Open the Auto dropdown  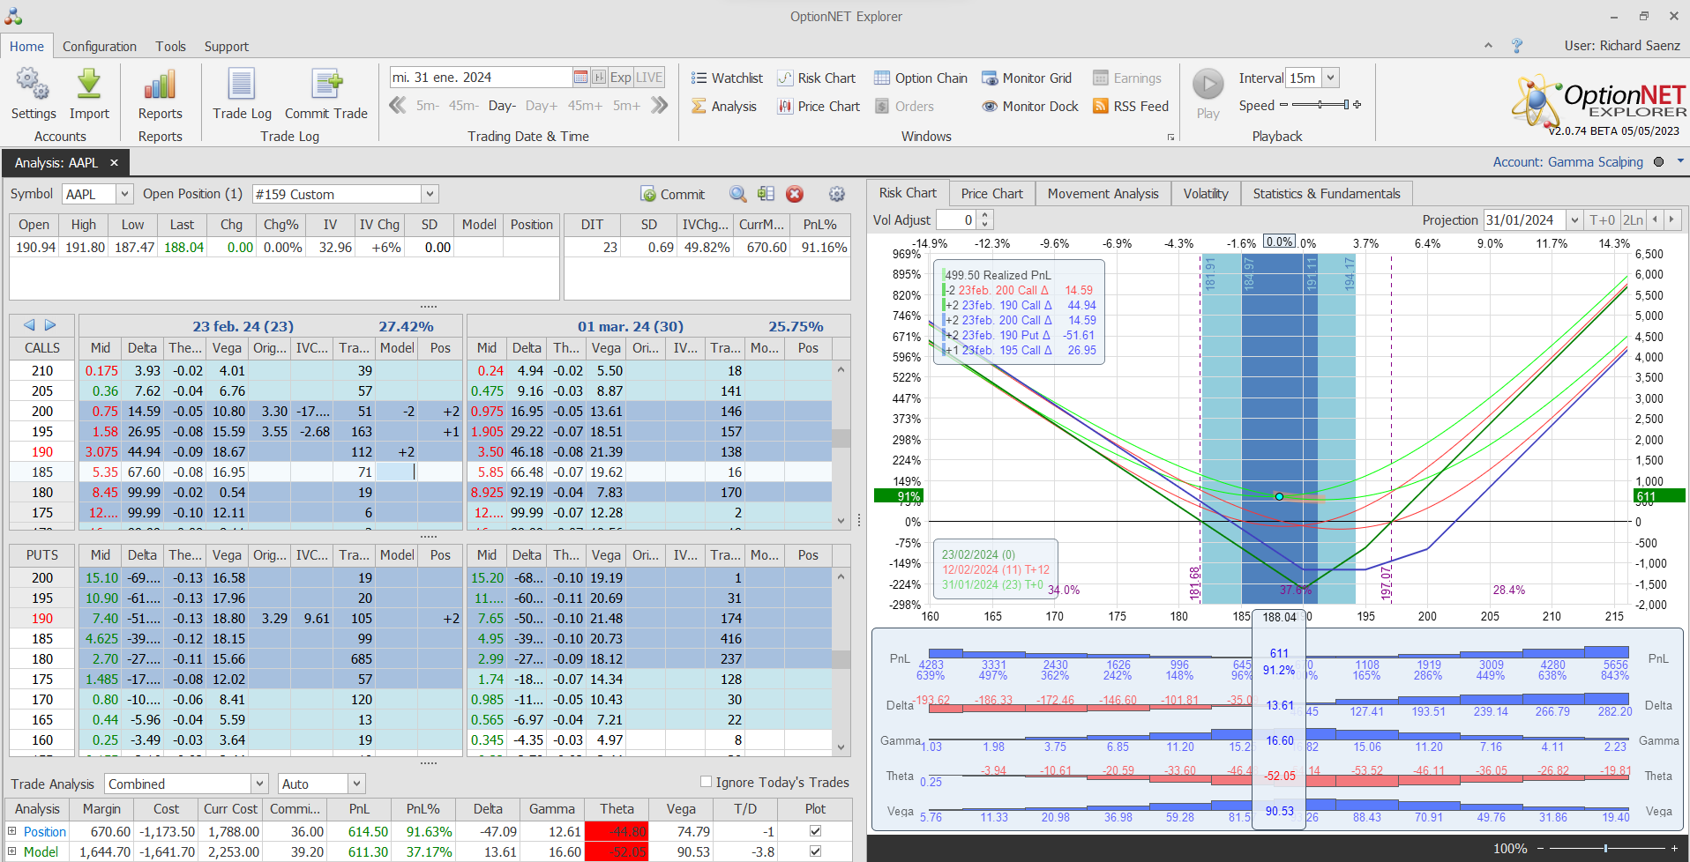coord(356,784)
